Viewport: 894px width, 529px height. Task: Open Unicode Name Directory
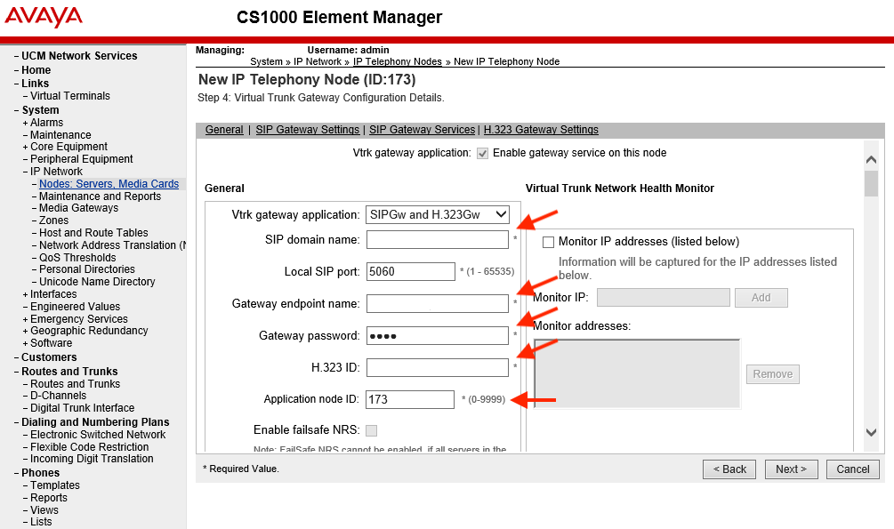coord(97,282)
